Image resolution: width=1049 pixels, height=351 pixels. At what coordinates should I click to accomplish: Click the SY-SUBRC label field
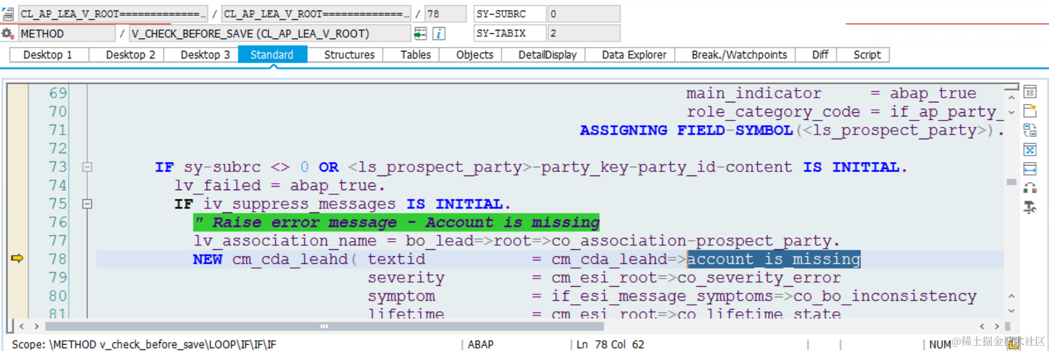(x=510, y=13)
